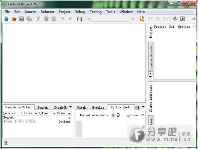Open the Debug menu
Image resolution: width=198 pixels, height=149 pixels.
(x=80, y=12)
